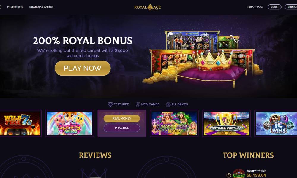This screenshot has height=178, width=297.
Task: Click the Halloween Treasures winner icon
Action: [x=239, y=173]
